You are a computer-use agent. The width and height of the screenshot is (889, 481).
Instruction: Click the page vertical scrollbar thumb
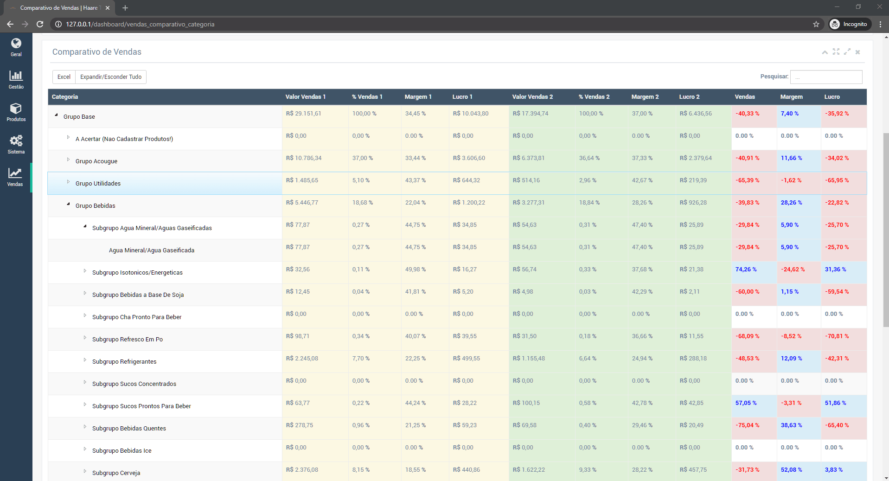click(x=886, y=230)
